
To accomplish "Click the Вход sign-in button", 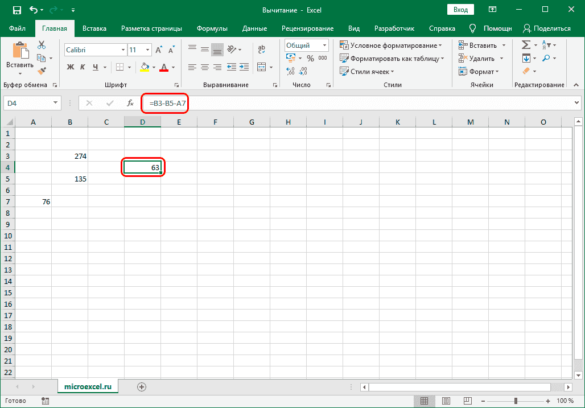I will [x=460, y=9].
